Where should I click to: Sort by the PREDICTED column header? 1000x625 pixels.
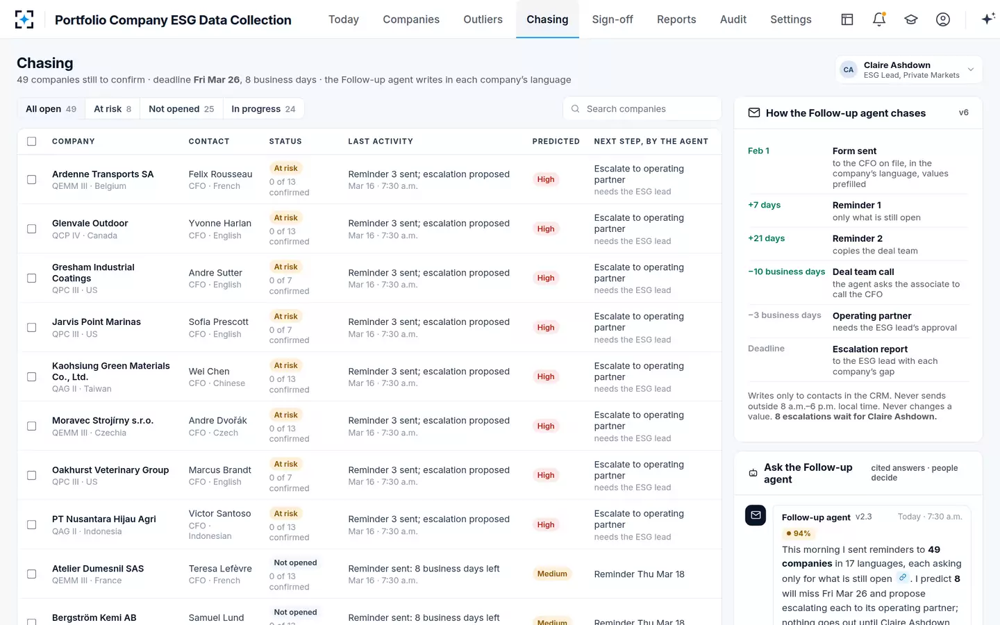[x=556, y=141]
